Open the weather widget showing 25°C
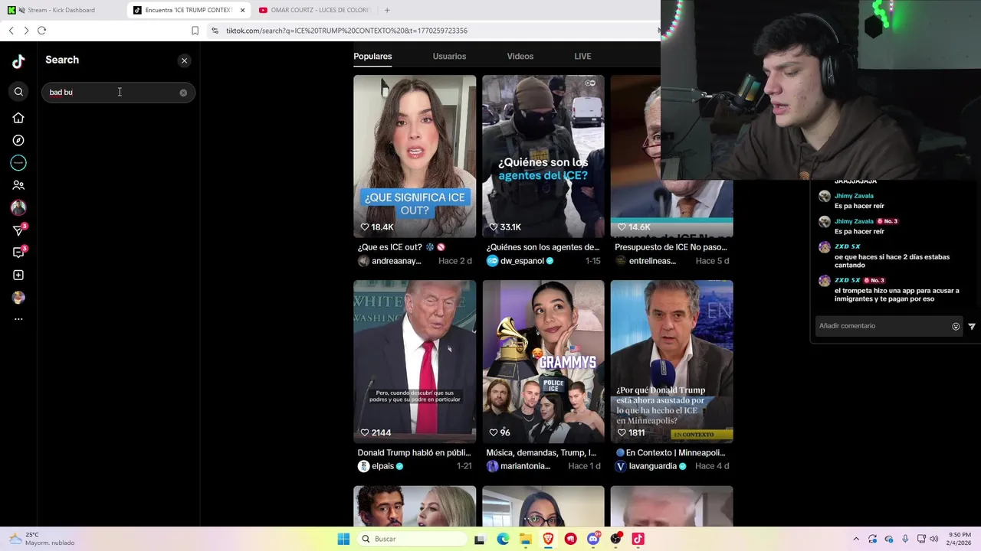The image size is (981, 551). [41, 539]
